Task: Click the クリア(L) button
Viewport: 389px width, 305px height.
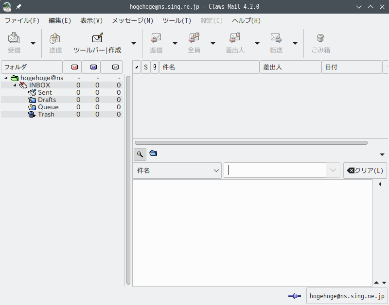Action: pos(365,170)
